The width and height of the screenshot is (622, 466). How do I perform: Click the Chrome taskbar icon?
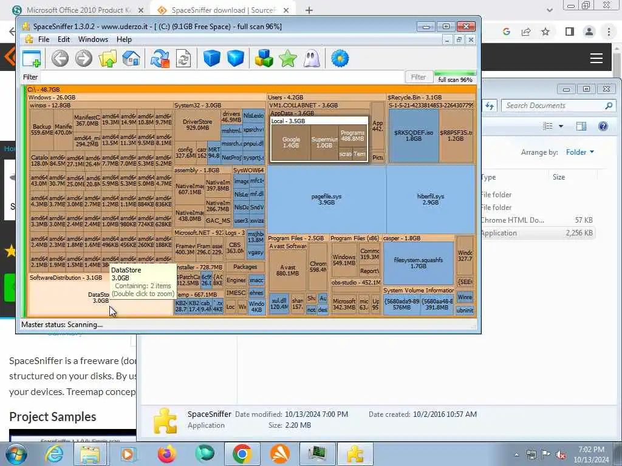pyautogui.click(x=242, y=454)
